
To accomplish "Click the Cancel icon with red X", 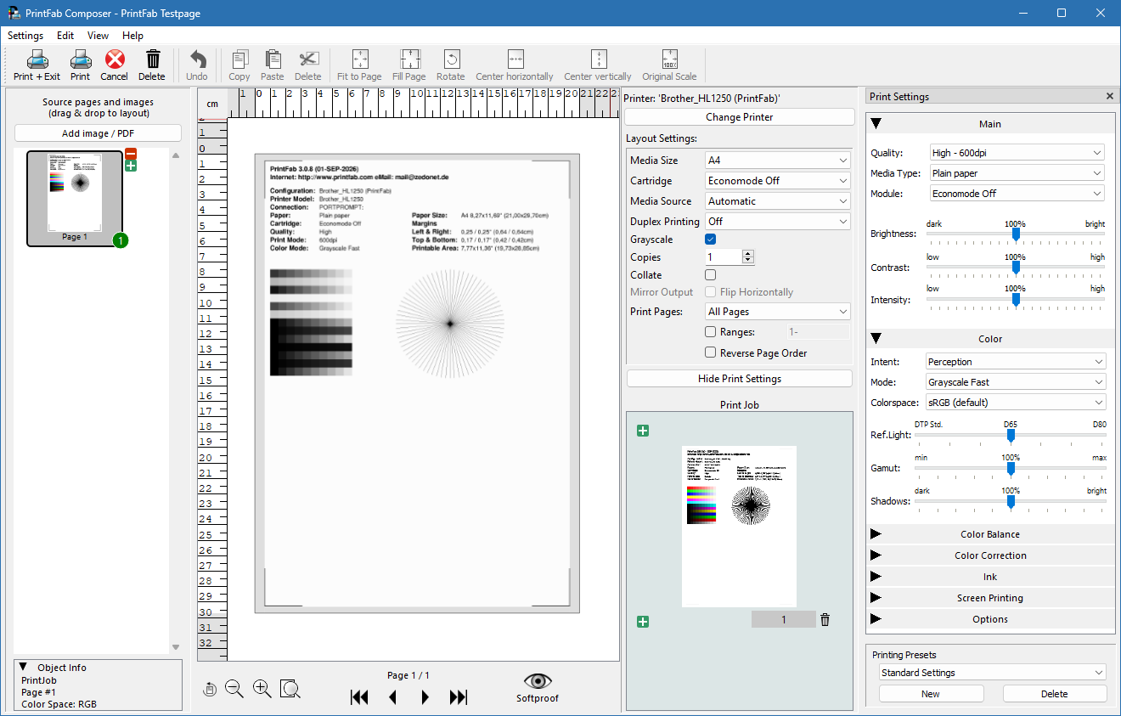I will coord(115,65).
